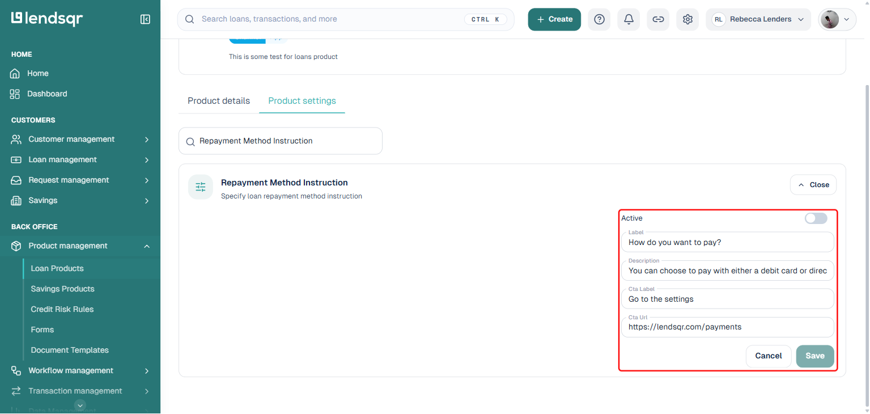Open Rebecca Lenders account dropdown
This screenshot has height=414, width=870.
[x=758, y=19]
